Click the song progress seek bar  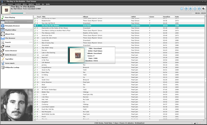[101, 13]
